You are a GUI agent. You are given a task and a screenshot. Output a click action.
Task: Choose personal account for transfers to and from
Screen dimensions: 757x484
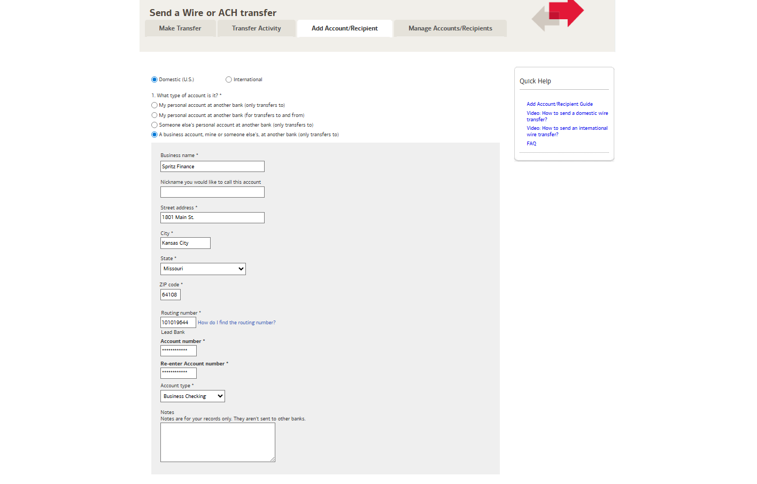pos(155,115)
